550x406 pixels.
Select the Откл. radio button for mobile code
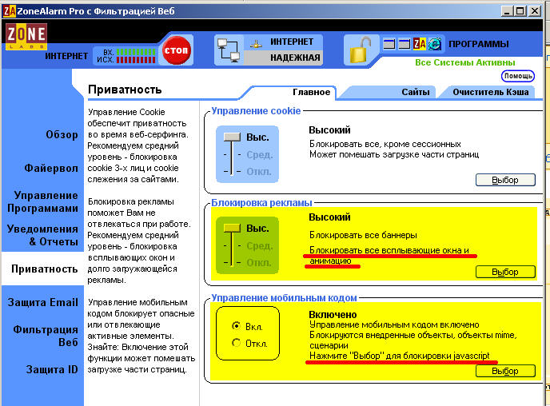pos(237,343)
